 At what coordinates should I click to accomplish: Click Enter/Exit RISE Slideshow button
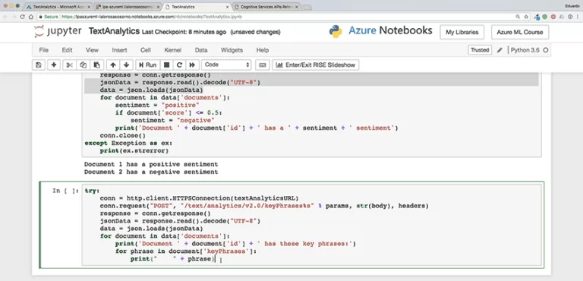316,65
